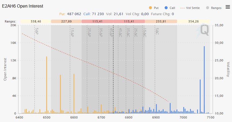The height and width of the screenshot is (122, 232).
Task: Select the 233,81 range band
Action: [x=161, y=21]
